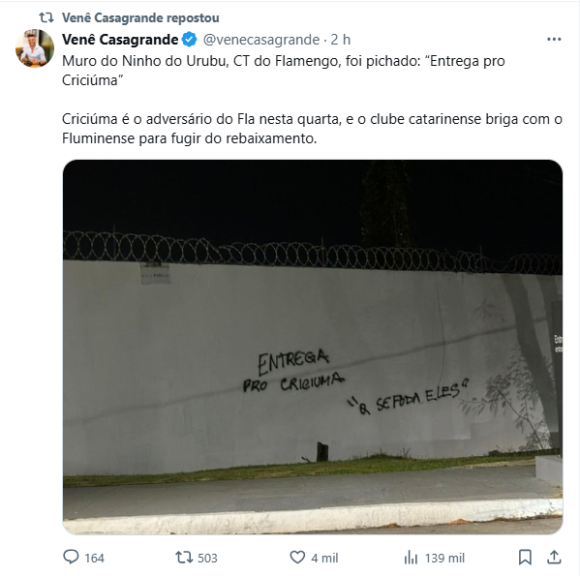Bookmark this tweet
Screen dimensions: 580x576
(525, 558)
